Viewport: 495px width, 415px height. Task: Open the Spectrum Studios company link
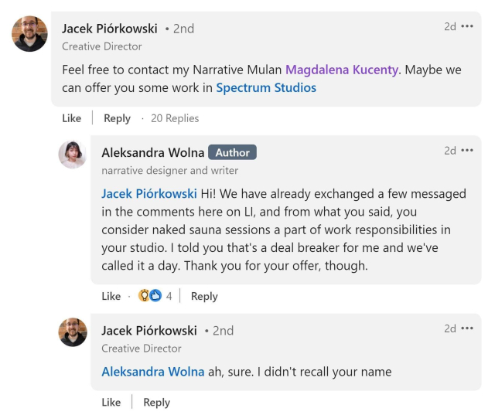(266, 87)
